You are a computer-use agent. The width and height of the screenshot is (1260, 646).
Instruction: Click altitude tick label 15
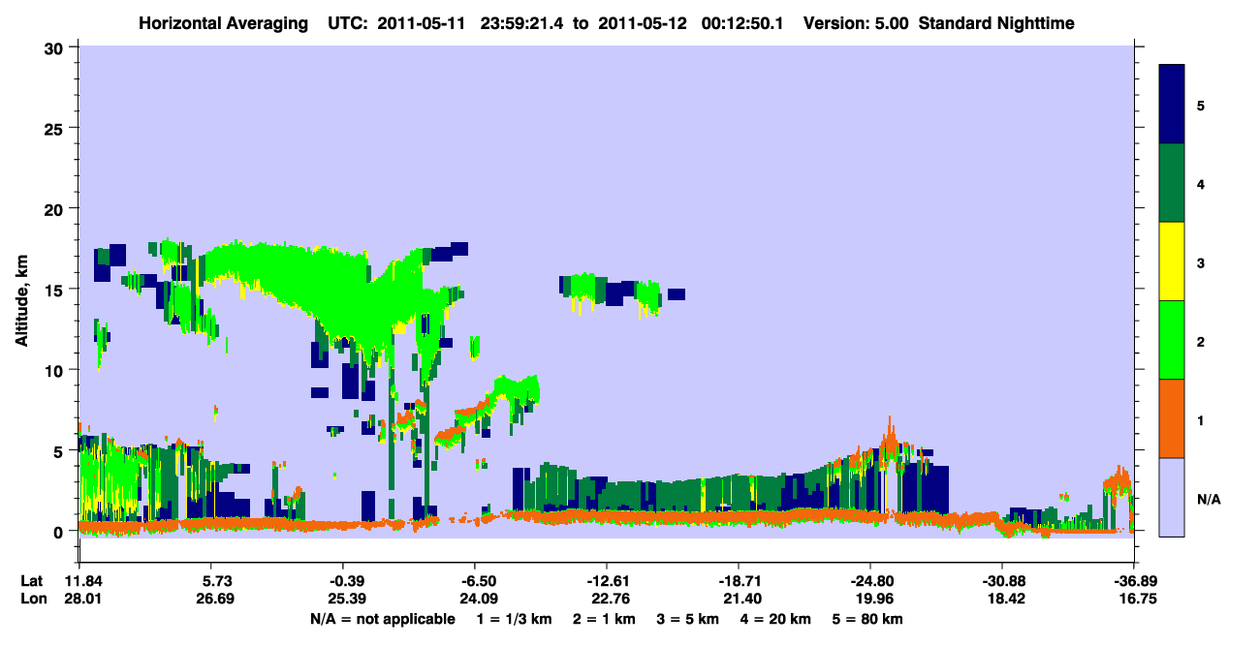(x=56, y=289)
